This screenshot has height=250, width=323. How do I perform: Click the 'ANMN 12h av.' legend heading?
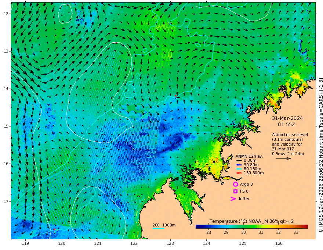coord(249,156)
